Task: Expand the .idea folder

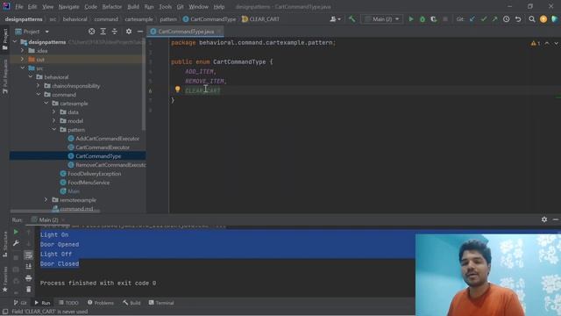Action: (23, 51)
